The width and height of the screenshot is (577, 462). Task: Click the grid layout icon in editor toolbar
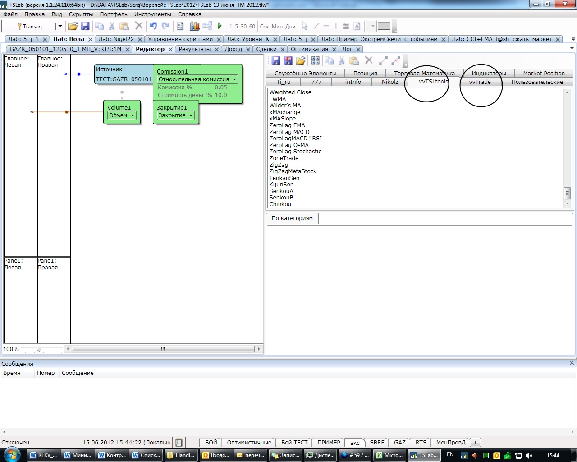click(316, 60)
